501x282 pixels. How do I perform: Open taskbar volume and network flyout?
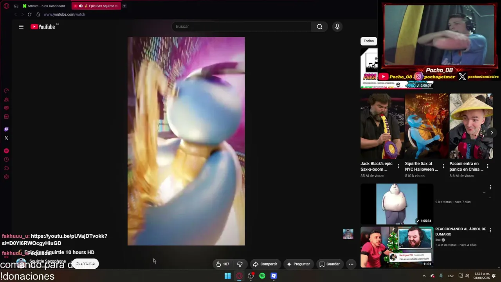click(464, 276)
